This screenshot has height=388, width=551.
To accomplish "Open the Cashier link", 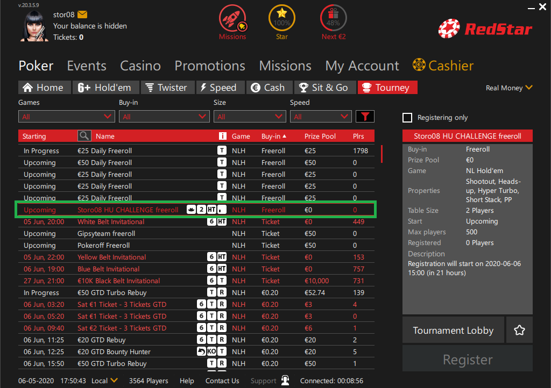I will [x=443, y=66].
